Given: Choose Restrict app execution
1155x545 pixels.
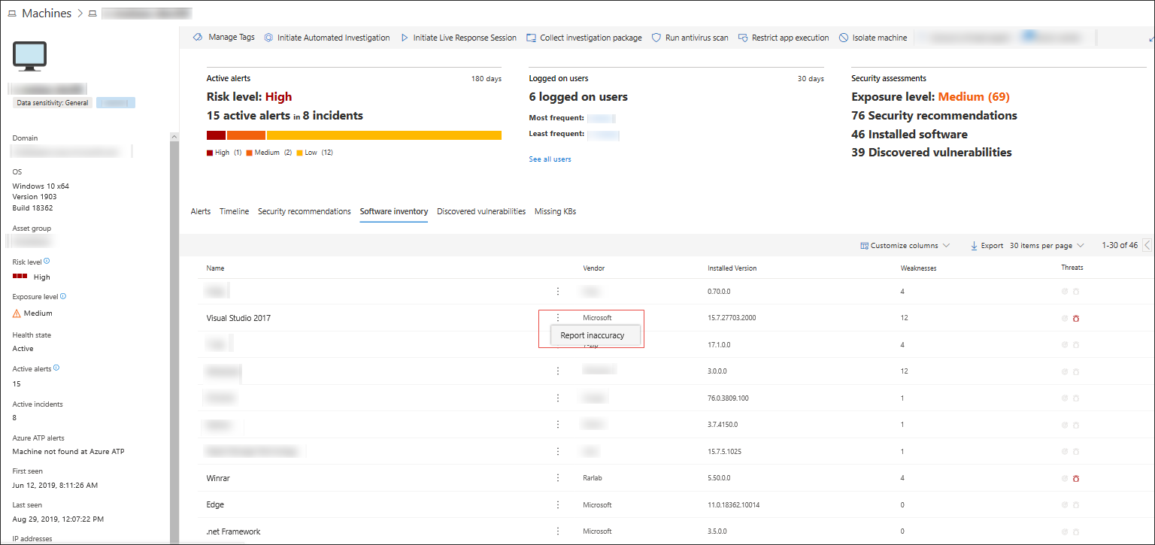Looking at the screenshot, I should (x=784, y=38).
